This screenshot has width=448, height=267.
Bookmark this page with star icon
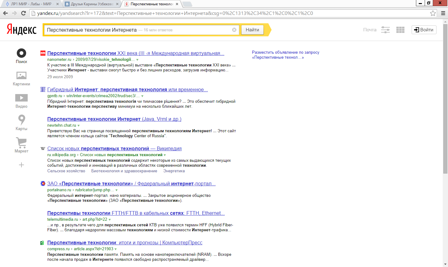point(433,13)
